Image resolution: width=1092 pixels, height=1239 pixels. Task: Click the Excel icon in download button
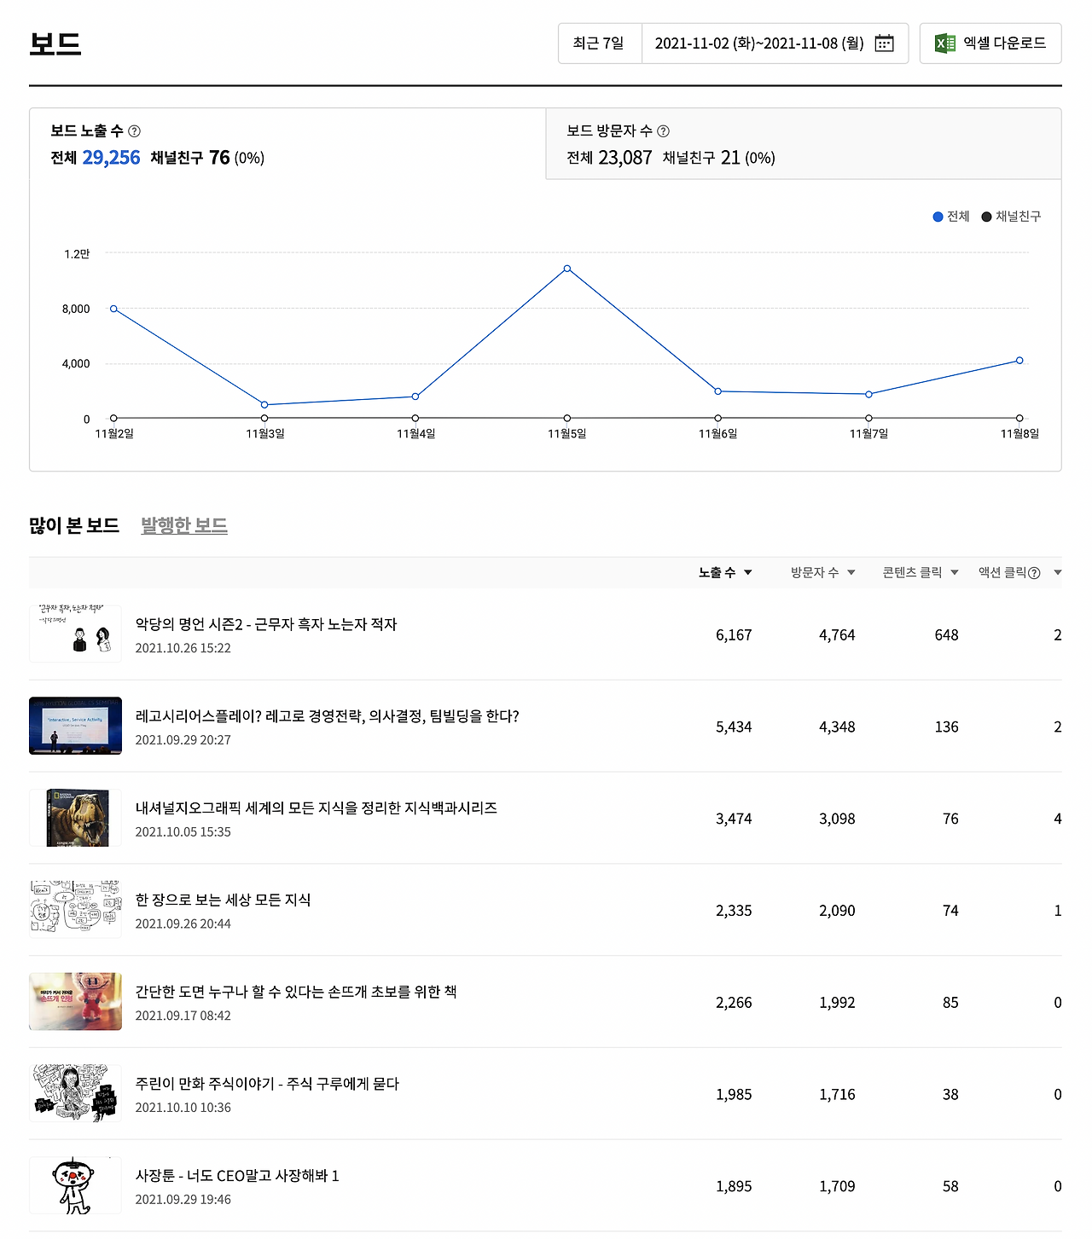(944, 43)
